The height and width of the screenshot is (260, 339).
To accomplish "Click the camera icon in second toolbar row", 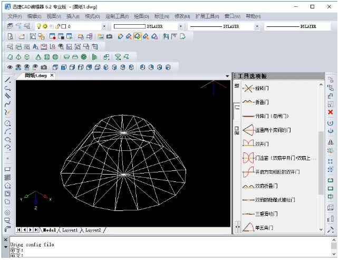I will pos(109,36).
